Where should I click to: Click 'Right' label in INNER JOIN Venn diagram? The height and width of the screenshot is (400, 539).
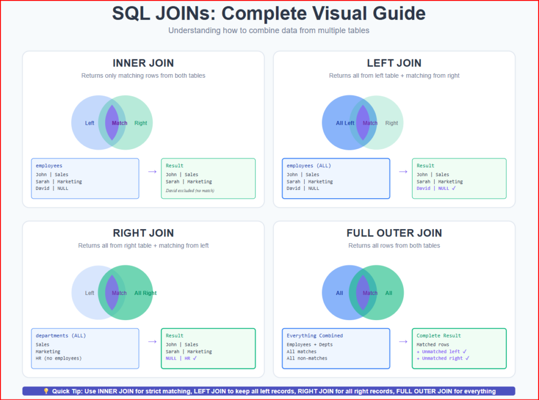click(x=141, y=123)
